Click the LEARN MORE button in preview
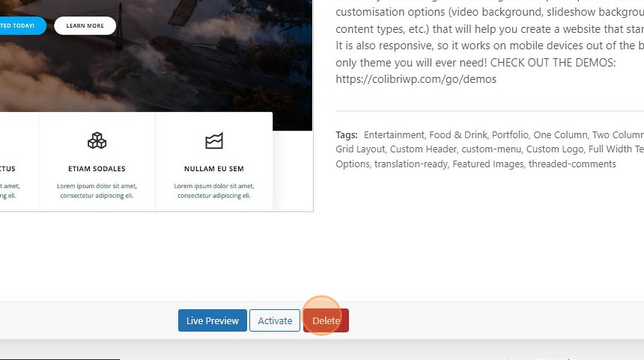644x360 pixels. [85, 25]
